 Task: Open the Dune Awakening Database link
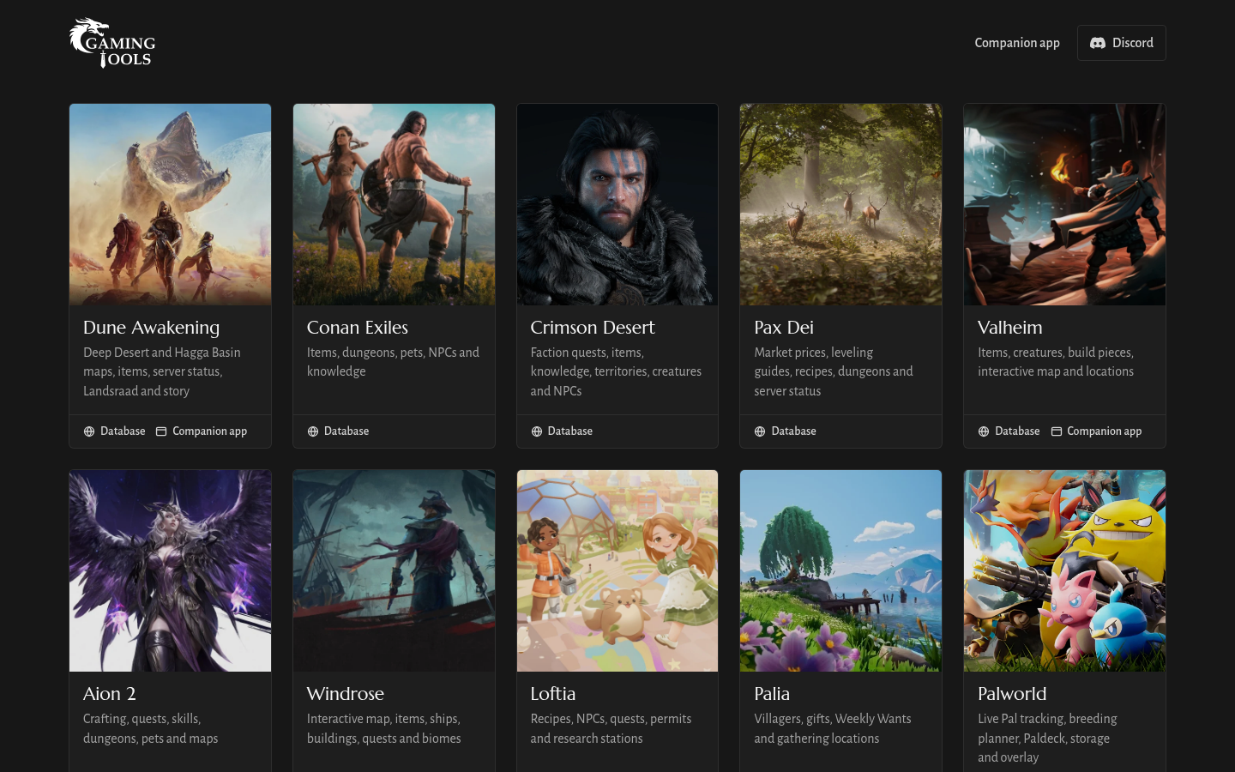(x=114, y=431)
